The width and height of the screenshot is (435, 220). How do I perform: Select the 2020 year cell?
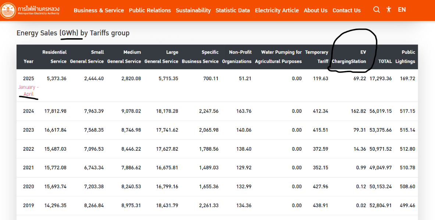click(x=29, y=187)
